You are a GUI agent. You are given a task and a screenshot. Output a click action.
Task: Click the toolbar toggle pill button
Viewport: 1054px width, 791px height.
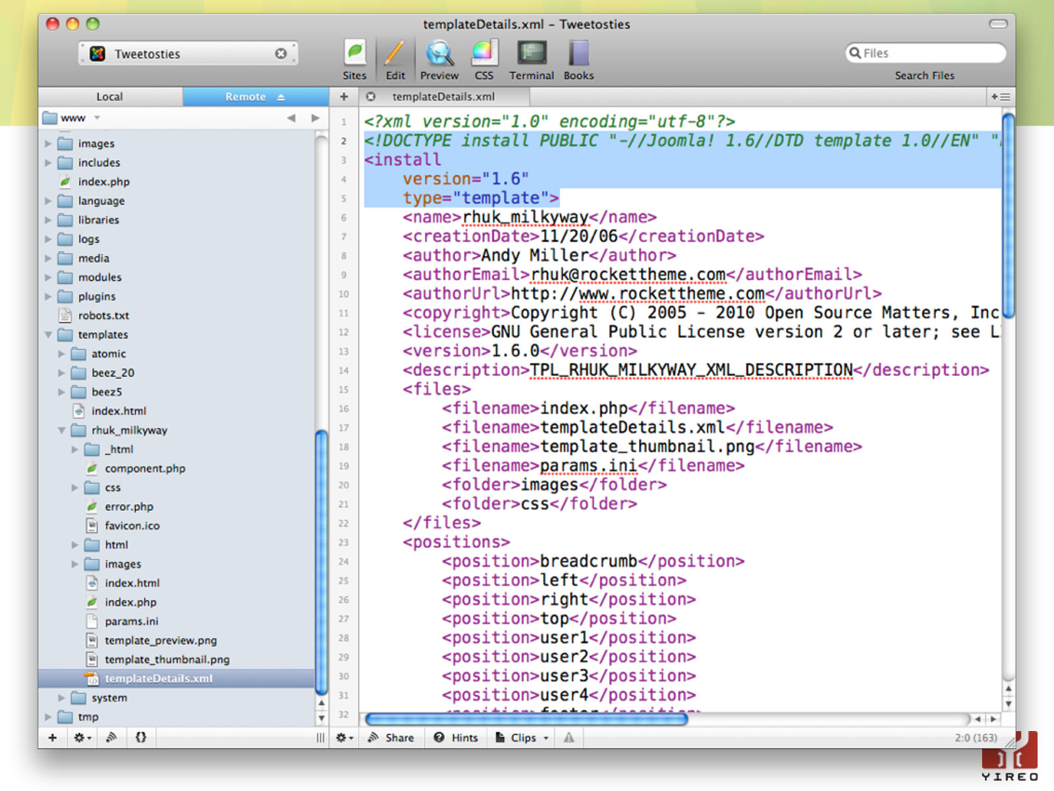(998, 24)
